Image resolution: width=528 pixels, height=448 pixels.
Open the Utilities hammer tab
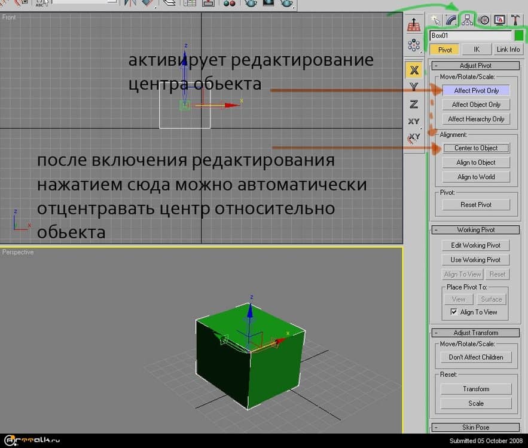[x=514, y=20]
